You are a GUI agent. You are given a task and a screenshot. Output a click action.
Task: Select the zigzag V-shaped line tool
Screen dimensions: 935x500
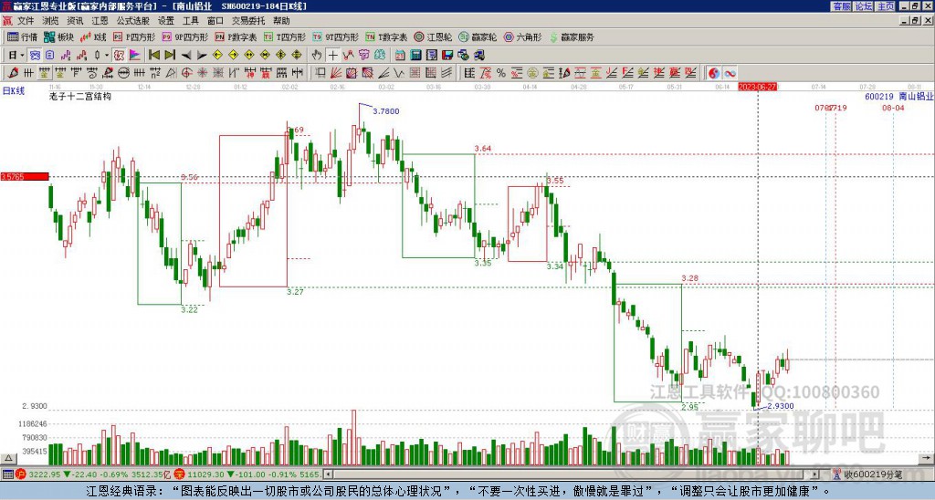click(399, 73)
